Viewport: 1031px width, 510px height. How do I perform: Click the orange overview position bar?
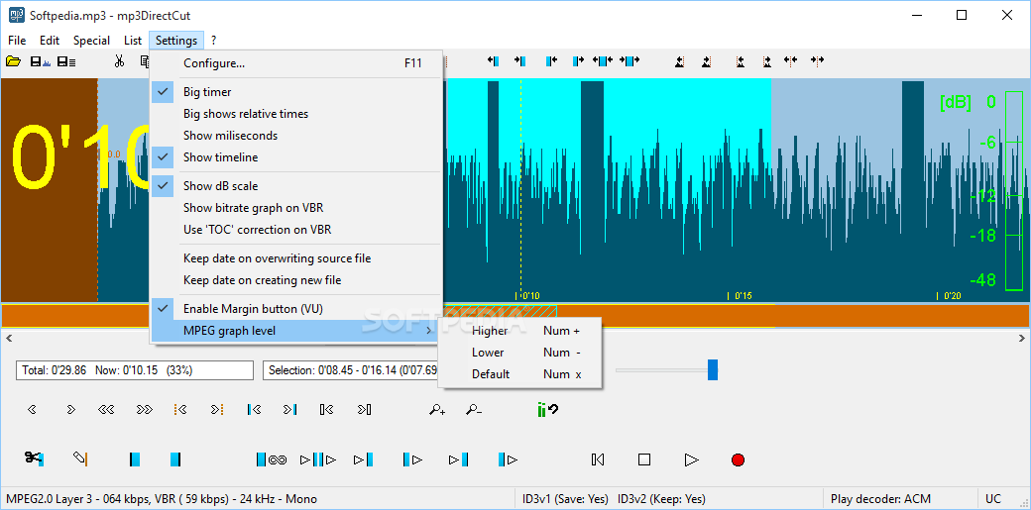(515, 316)
